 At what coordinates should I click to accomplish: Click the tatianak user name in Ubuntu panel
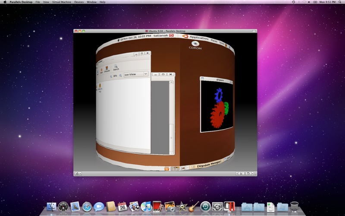pyautogui.click(x=160, y=35)
